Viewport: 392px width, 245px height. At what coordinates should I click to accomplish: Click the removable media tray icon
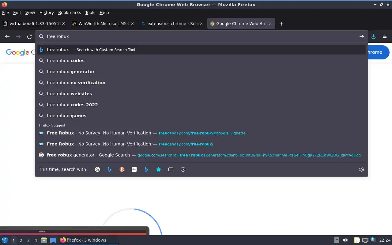pos(337,240)
